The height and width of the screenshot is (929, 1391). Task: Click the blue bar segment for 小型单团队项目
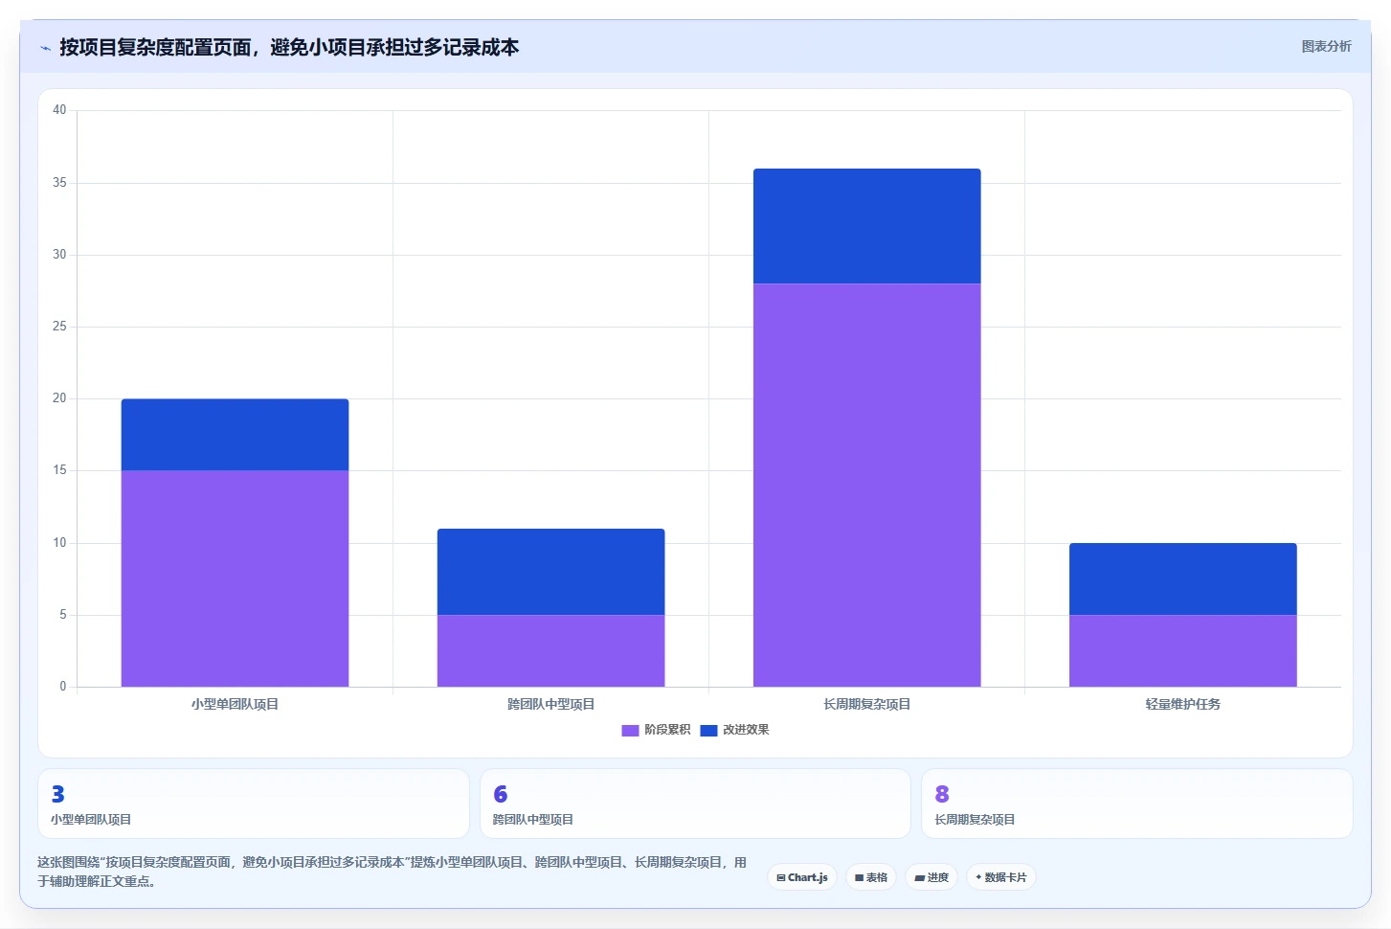pos(235,435)
